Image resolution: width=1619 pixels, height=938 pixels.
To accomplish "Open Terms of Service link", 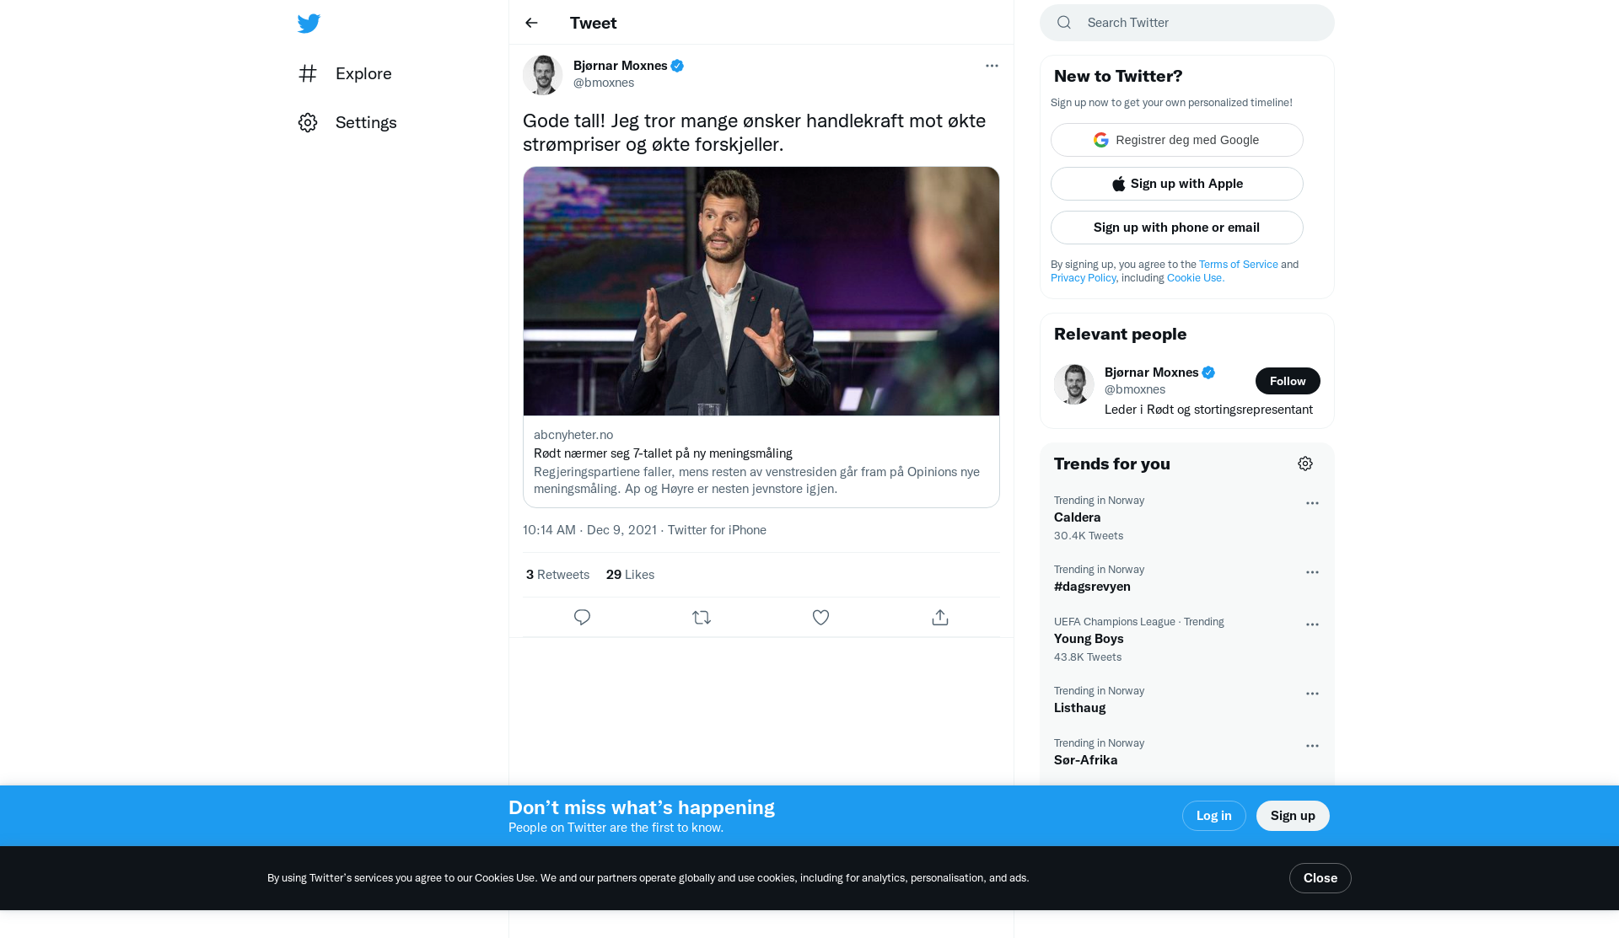I will [1239, 265].
